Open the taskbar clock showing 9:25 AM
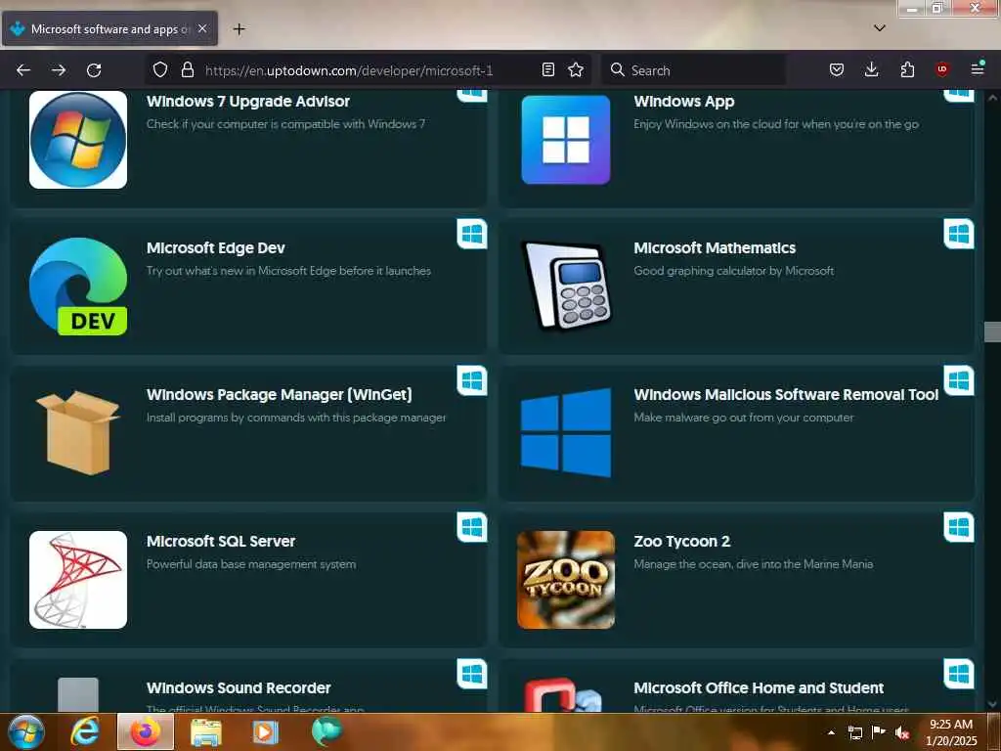Screen dimensions: 1001x751 pos(951,732)
